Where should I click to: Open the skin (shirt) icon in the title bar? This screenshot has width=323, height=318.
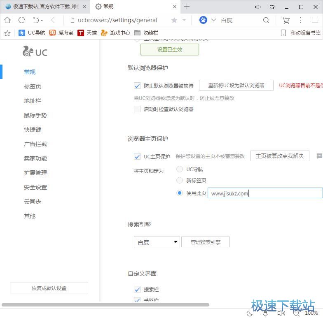pos(272,7)
